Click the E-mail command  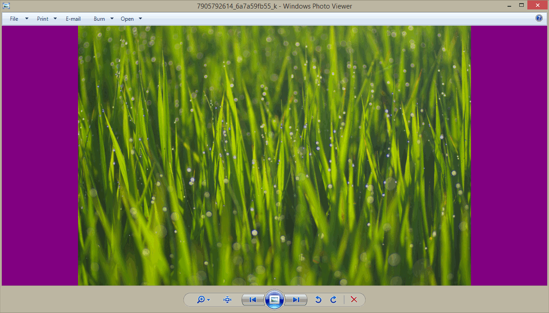point(73,19)
